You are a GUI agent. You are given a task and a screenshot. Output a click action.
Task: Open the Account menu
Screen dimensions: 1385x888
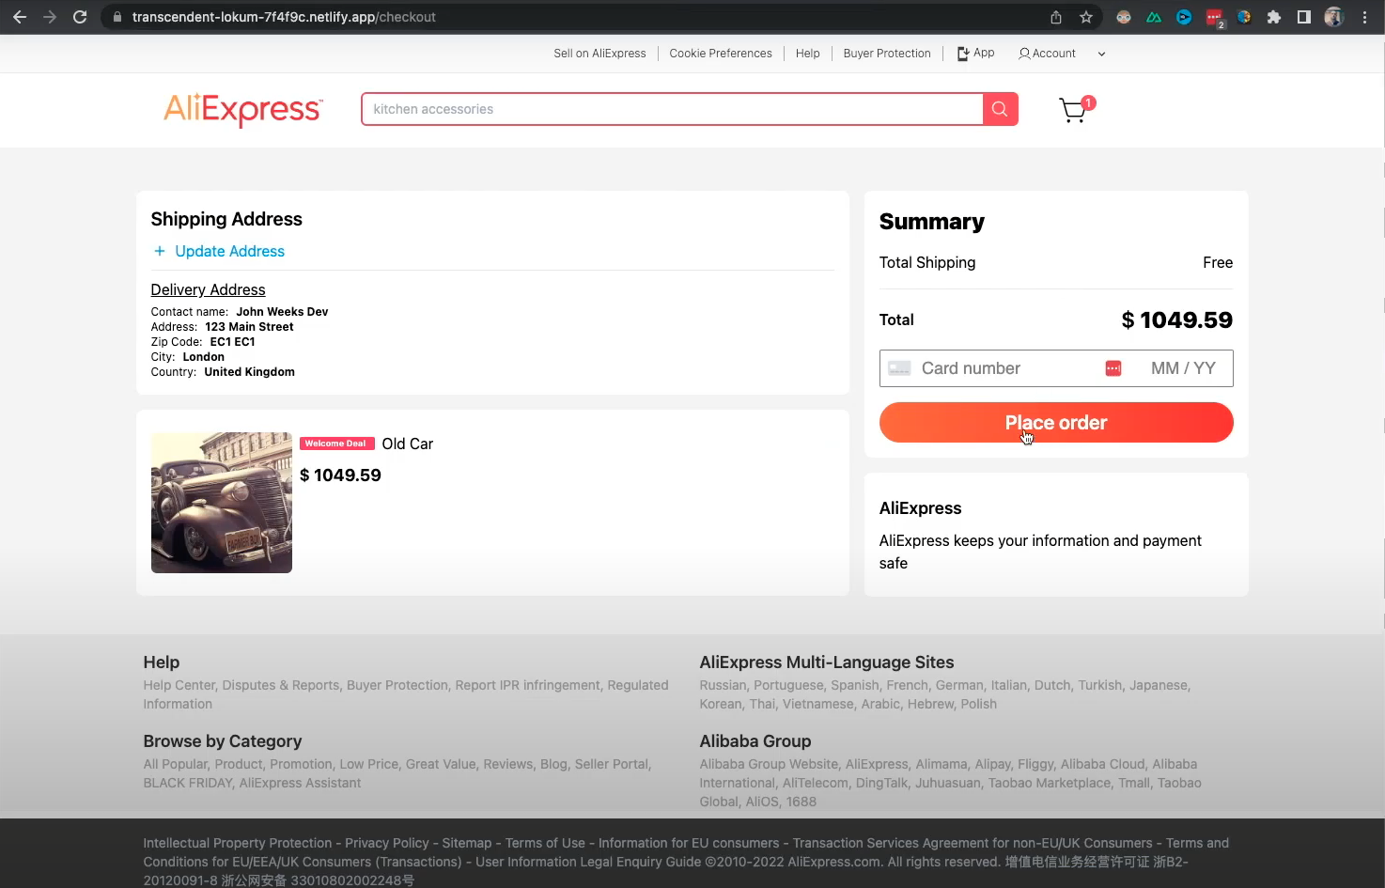tap(1048, 54)
